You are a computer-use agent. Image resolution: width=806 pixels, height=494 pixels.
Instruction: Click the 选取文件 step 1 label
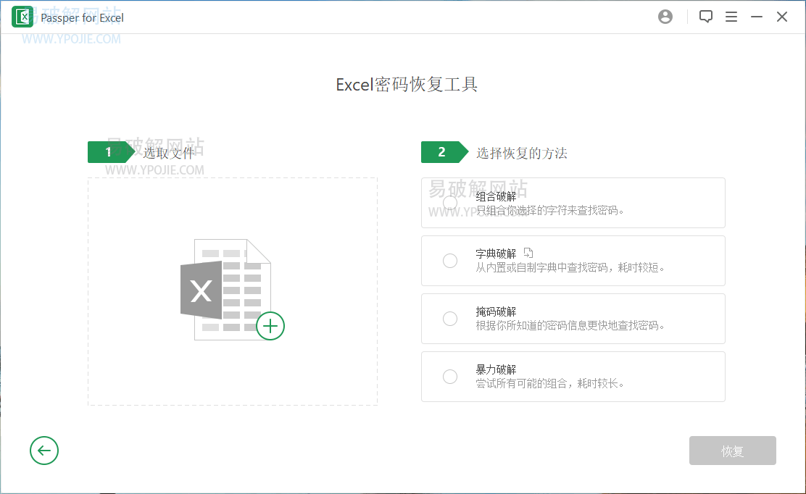pos(167,152)
